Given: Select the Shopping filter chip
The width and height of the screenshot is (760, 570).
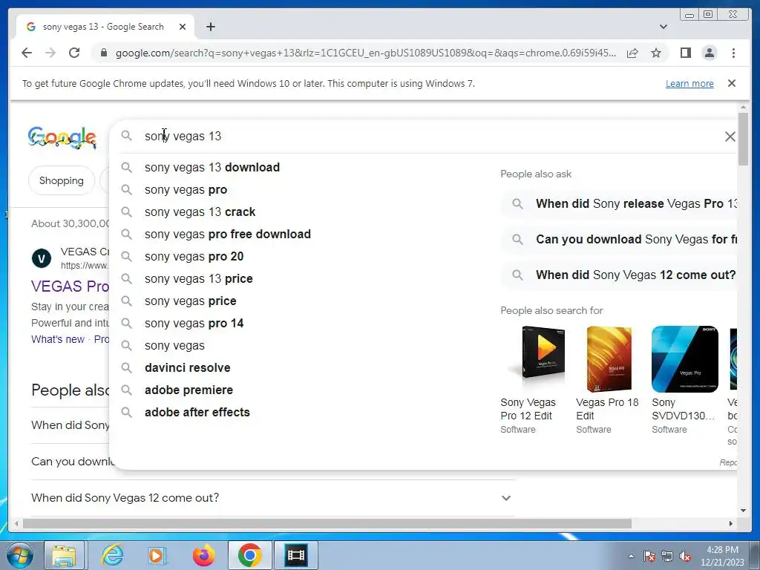Looking at the screenshot, I should [62, 181].
